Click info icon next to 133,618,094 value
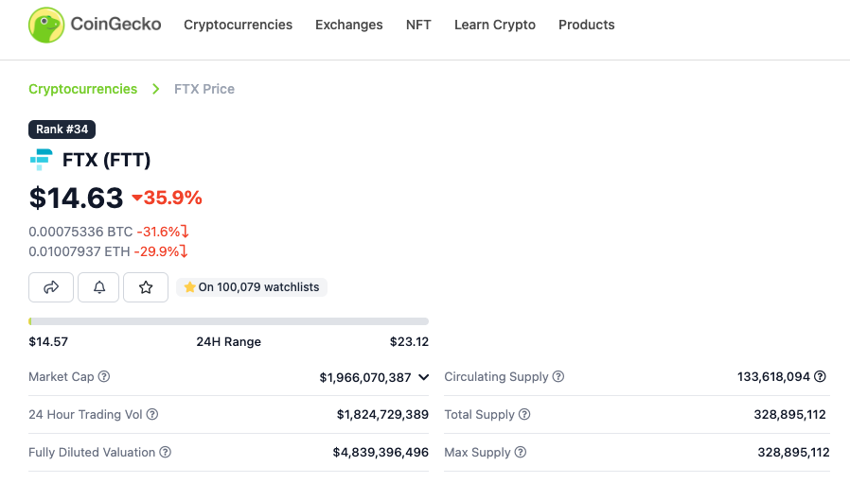 tap(821, 376)
